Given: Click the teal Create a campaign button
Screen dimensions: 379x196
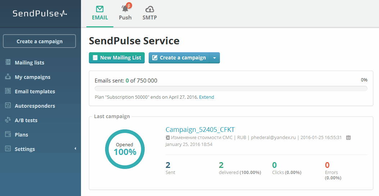Looking at the screenshot, I should tap(179, 58).
